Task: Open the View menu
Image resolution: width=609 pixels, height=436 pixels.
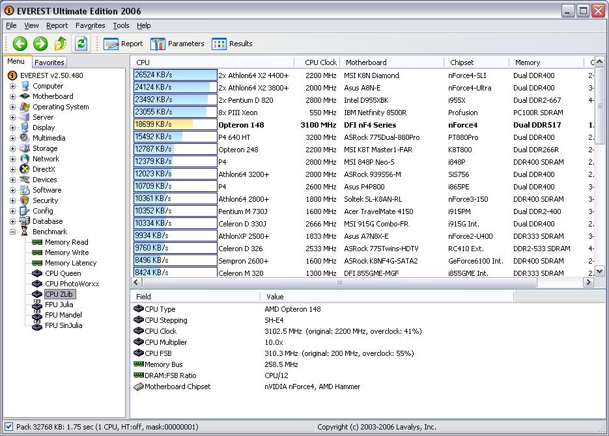Action: coord(31,25)
